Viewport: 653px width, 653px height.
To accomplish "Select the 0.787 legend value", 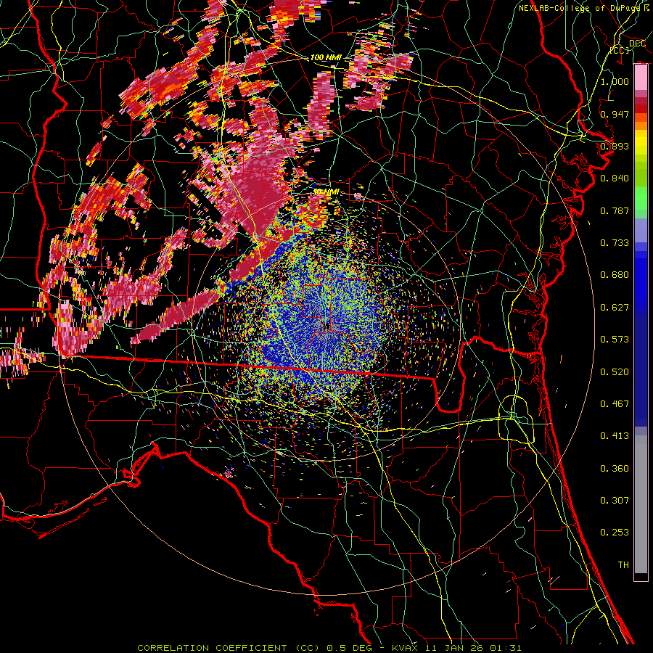I will 615,210.
